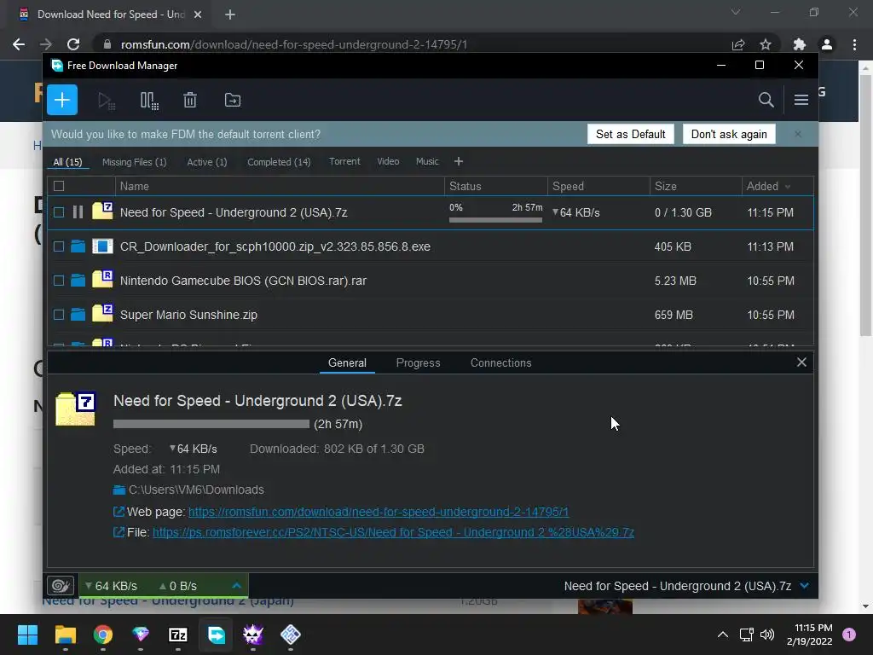This screenshot has width=873, height=655.
Task: Check the Need for Speed row checkbox
Action: pos(59,212)
